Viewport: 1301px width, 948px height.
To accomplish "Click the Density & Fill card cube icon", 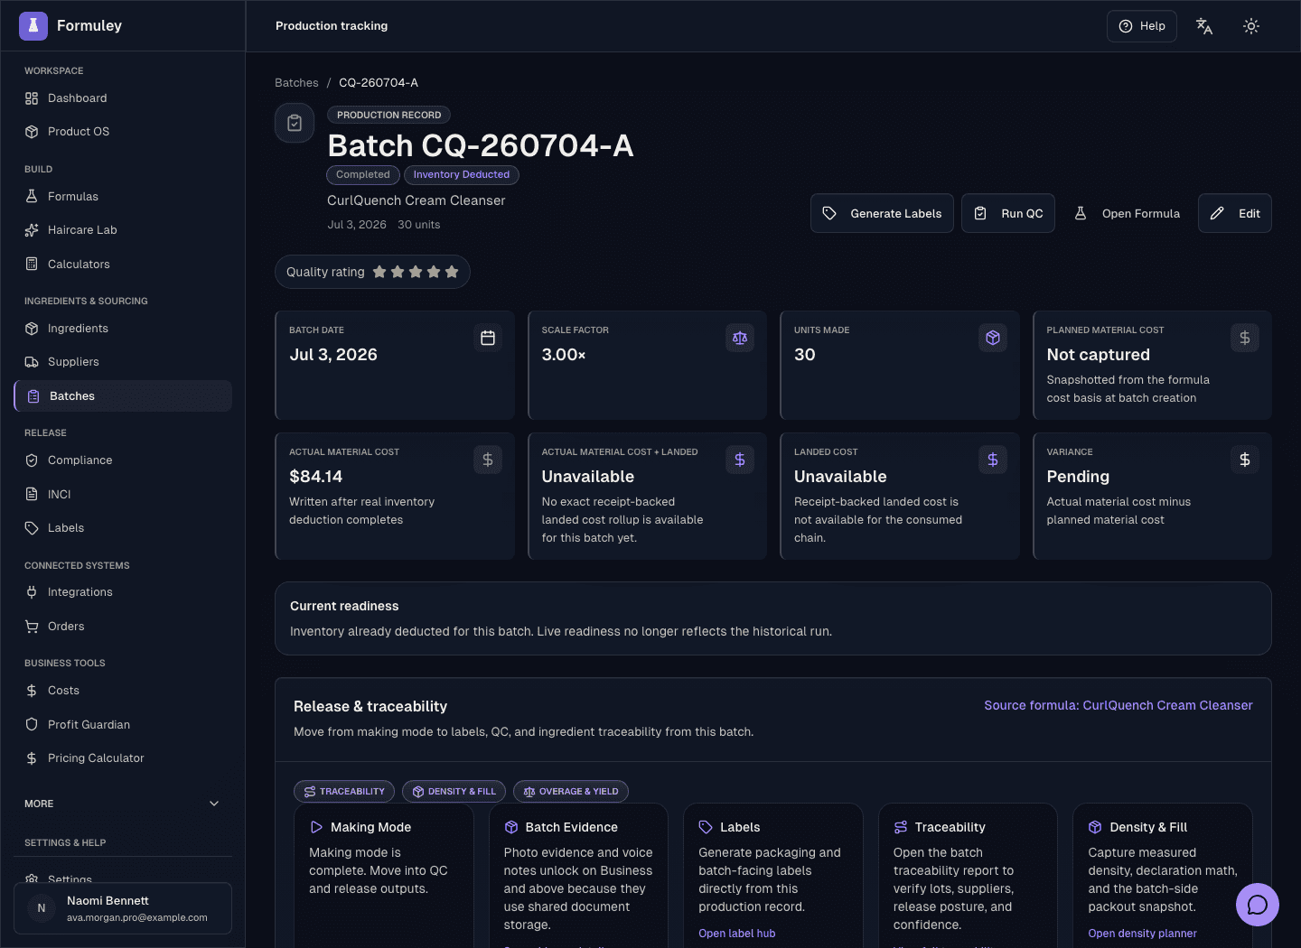I will click(x=1095, y=827).
